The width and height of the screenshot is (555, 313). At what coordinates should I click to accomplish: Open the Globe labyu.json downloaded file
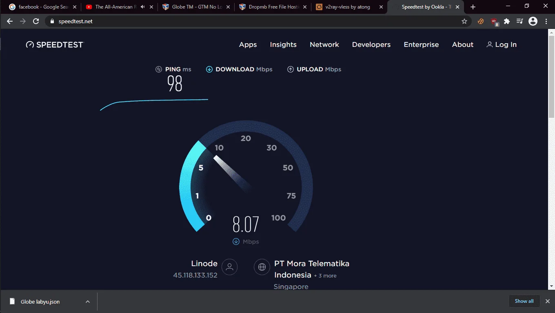click(x=40, y=302)
